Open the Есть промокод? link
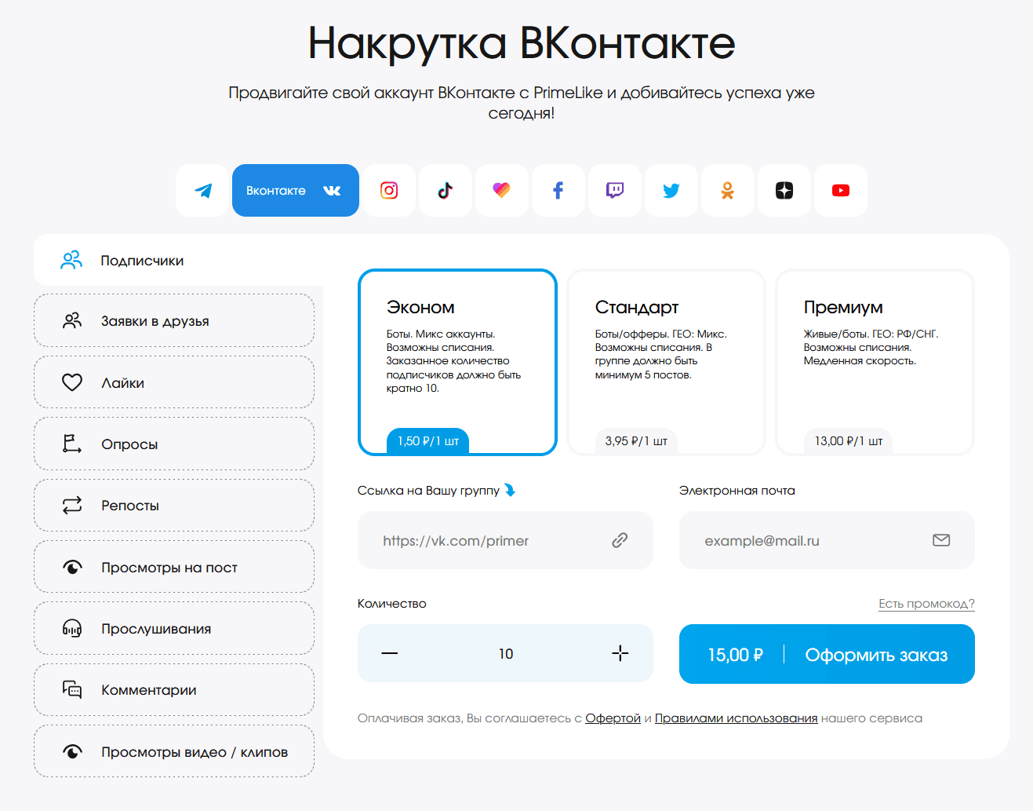 [x=926, y=604]
